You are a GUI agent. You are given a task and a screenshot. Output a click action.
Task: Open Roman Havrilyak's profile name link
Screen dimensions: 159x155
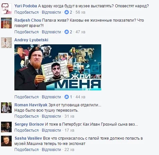[31, 105]
